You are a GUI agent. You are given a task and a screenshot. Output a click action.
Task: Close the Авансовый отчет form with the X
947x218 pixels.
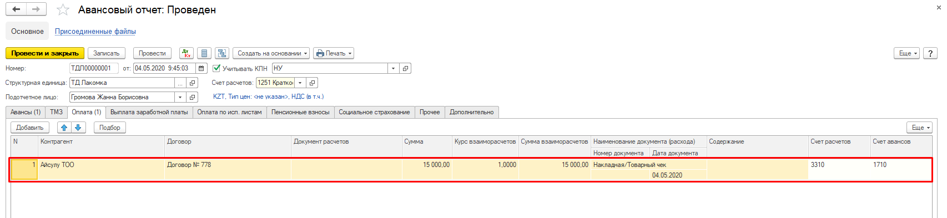939,8
